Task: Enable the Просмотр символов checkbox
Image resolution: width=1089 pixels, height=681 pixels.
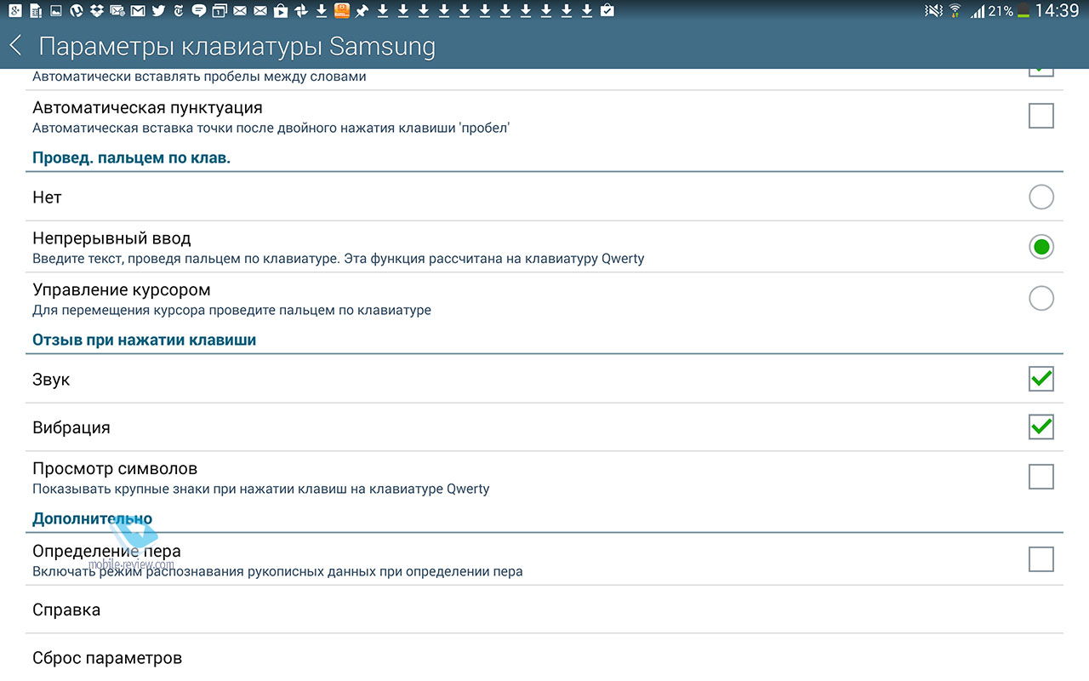Action: (x=1041, y=477)
